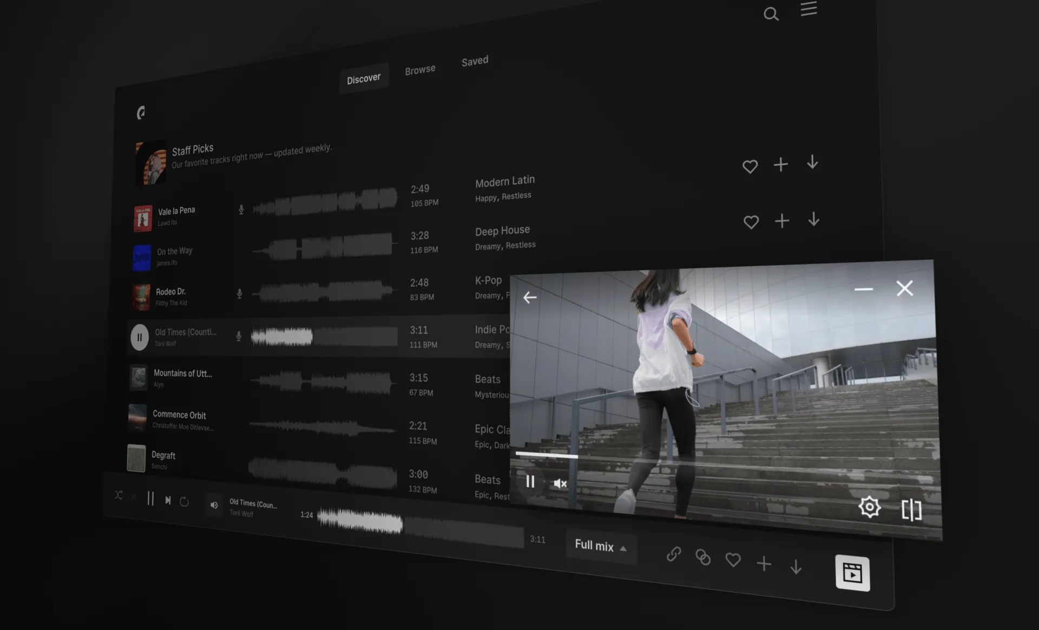This screenshot has width=1039, height=630.
Task: Like the Modern Latin track
Action: [749, 167]
